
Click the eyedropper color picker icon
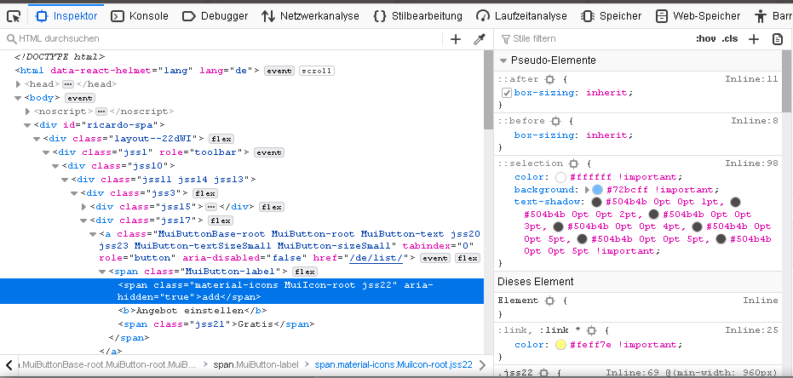[x=480, y=39]
